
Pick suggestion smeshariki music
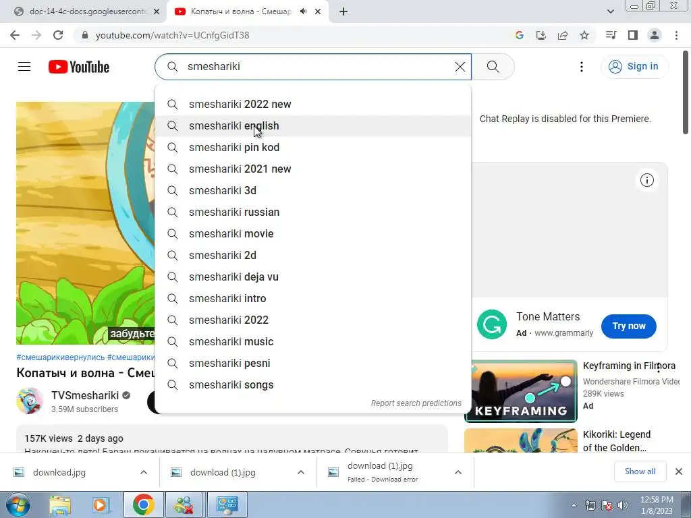click(x=313, y=342)
